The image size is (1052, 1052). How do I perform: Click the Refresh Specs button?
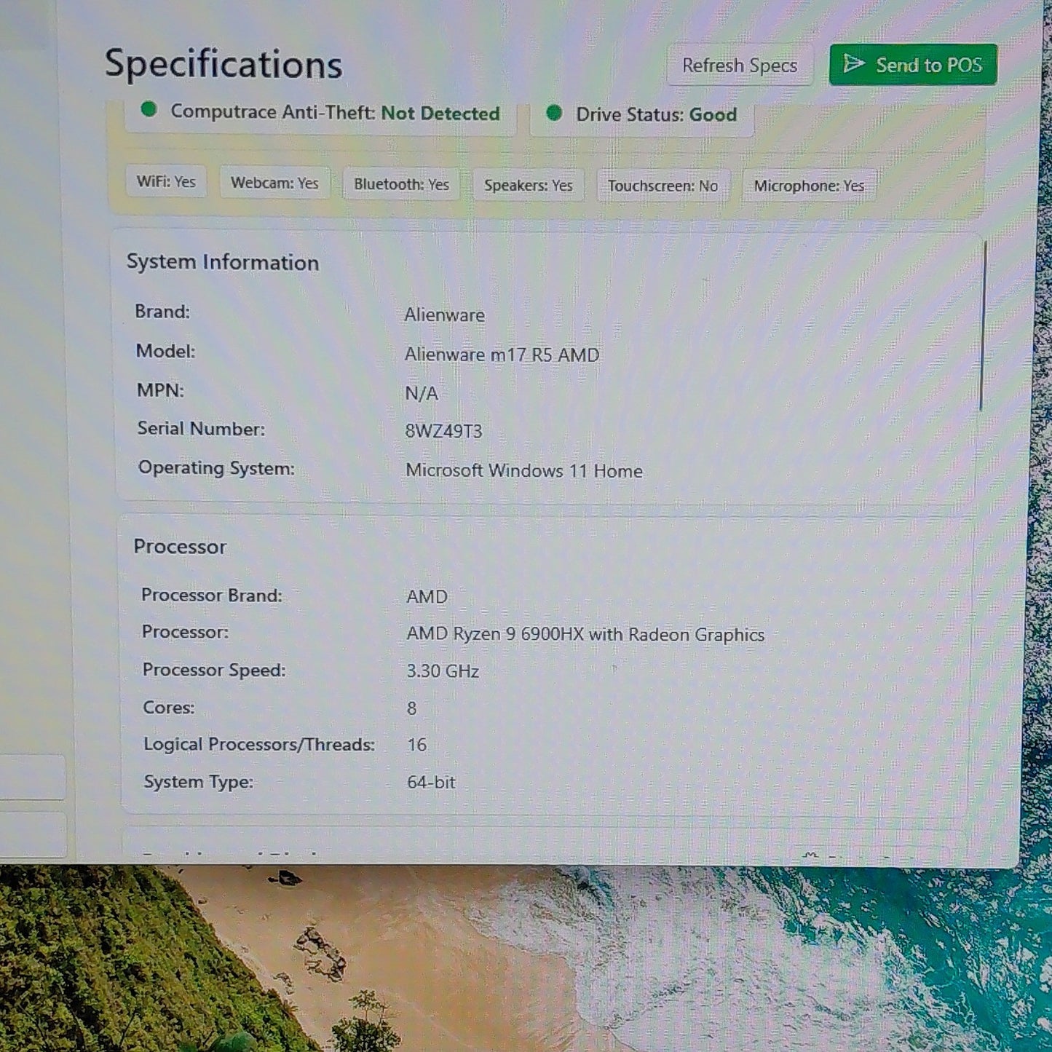click(740, 66)
